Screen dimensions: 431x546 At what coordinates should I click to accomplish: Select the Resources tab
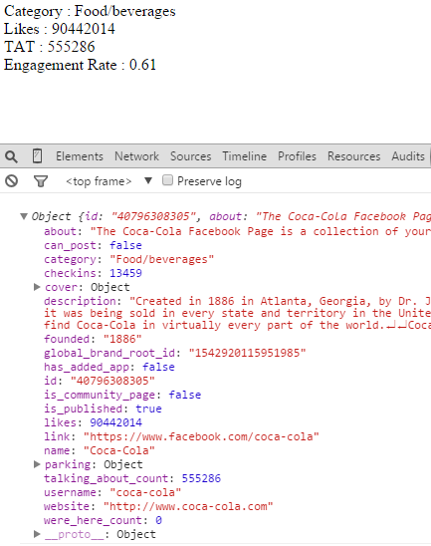353,156
